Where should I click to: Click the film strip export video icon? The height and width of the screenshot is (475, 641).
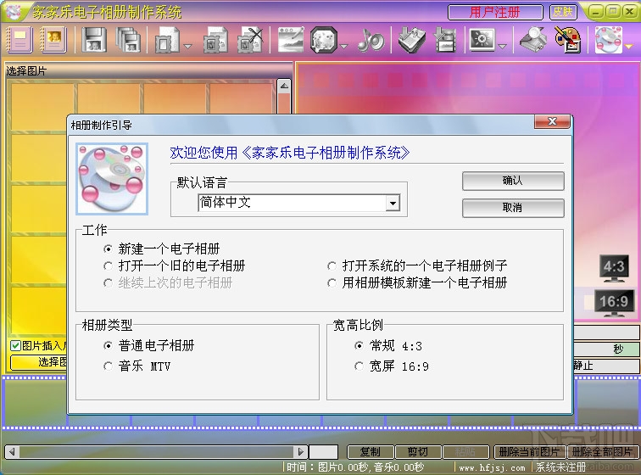pyautogui.click(x=446, y=40)
